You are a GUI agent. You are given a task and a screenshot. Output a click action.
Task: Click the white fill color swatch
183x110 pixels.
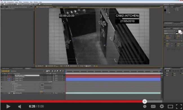click(180, 32)
